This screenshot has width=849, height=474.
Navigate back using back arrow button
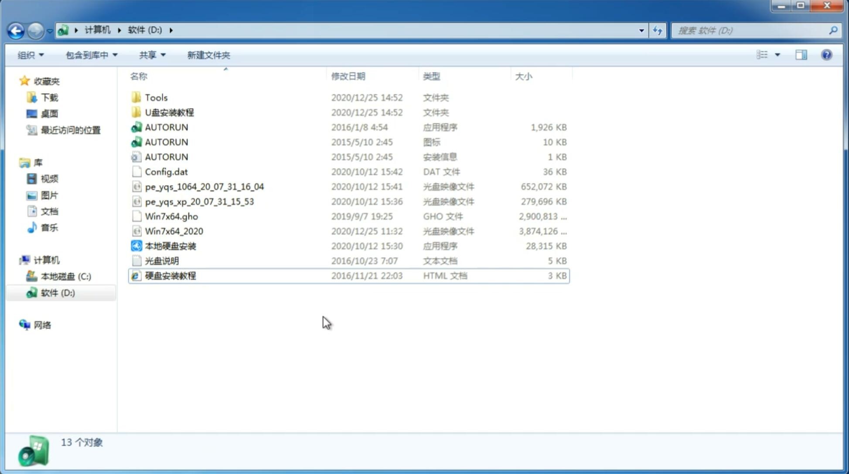click(x=16, y=30)
